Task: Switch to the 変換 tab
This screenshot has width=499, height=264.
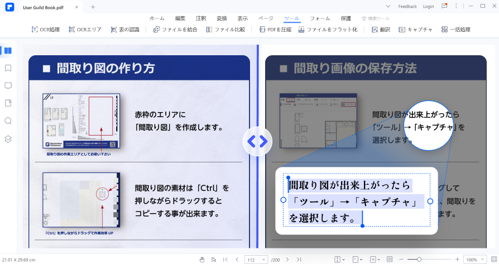Action: click(x=222, y=18)
